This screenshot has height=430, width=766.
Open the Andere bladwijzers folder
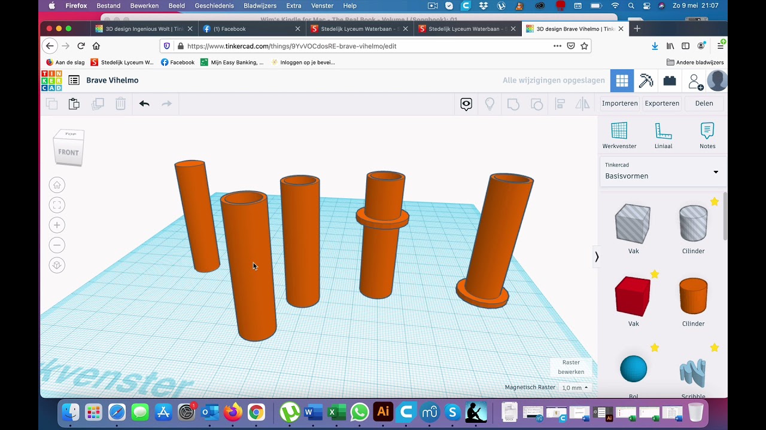(695, 62)
